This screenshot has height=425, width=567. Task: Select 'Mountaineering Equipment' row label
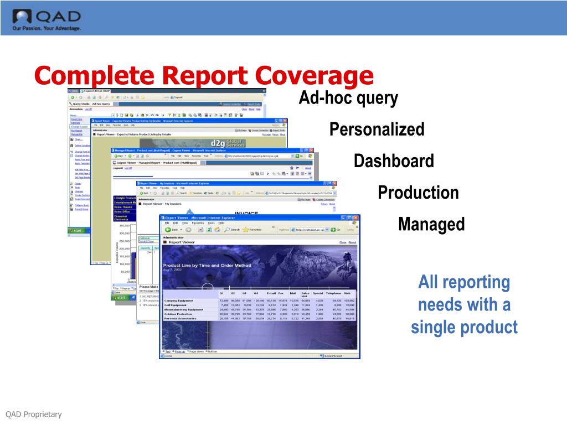click(x=184, y=310)
